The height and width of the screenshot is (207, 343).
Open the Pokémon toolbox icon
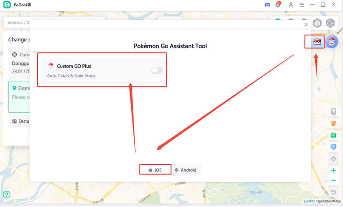point(317,41)
